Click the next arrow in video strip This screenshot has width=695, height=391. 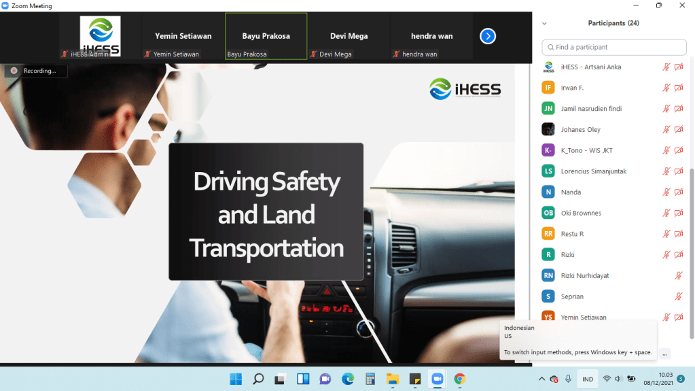point(488,36)
